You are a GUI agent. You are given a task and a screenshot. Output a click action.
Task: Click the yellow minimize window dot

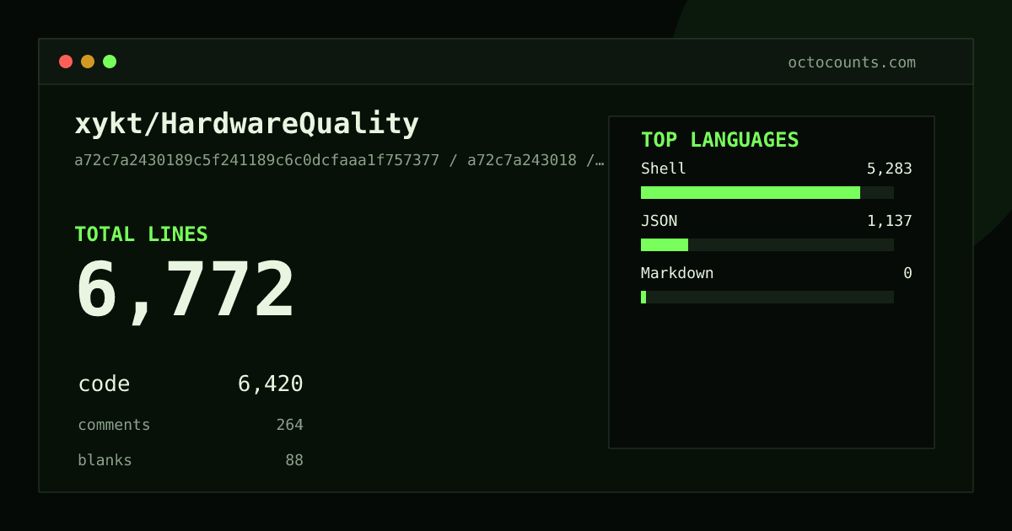click(88, 62)
